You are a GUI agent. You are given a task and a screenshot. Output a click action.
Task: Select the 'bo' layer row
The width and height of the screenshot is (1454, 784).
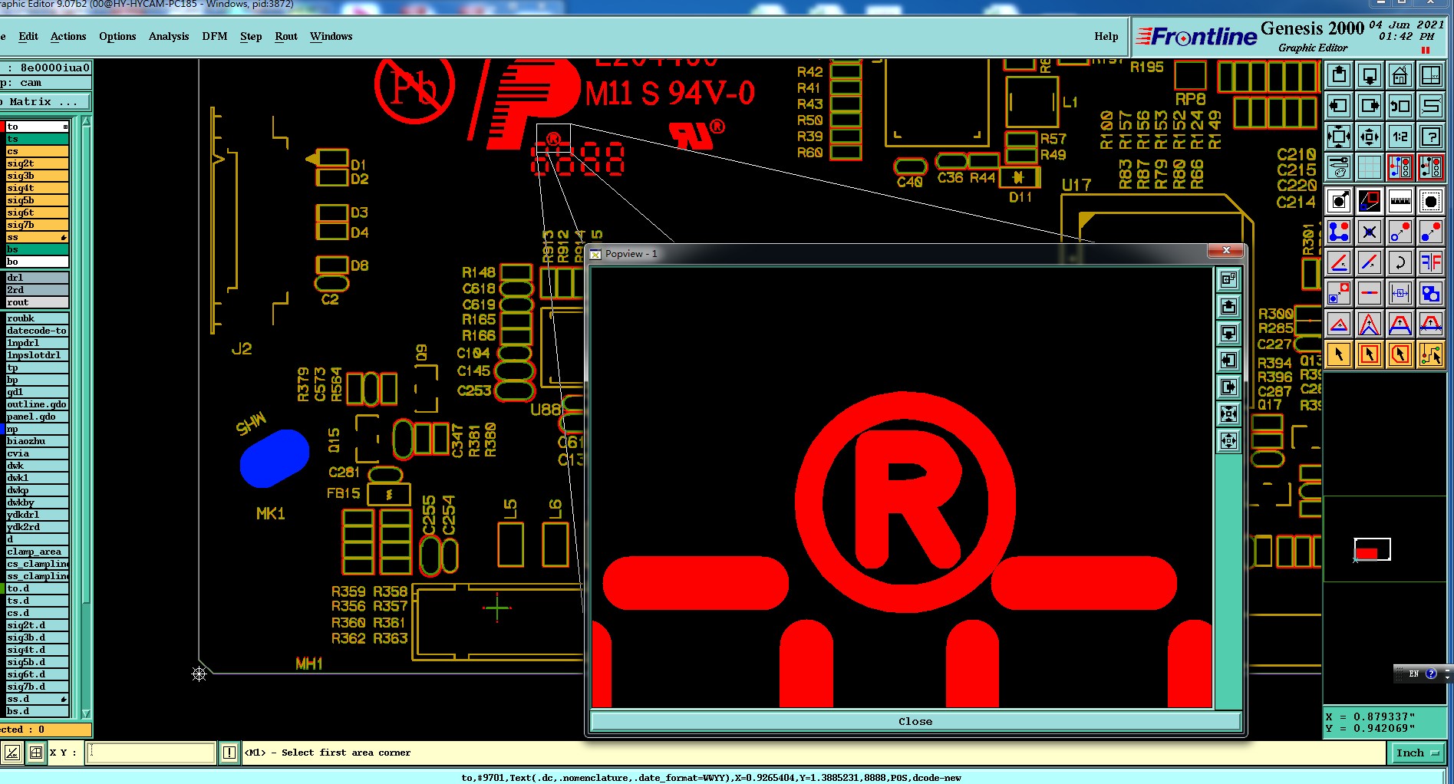[37, 262]
